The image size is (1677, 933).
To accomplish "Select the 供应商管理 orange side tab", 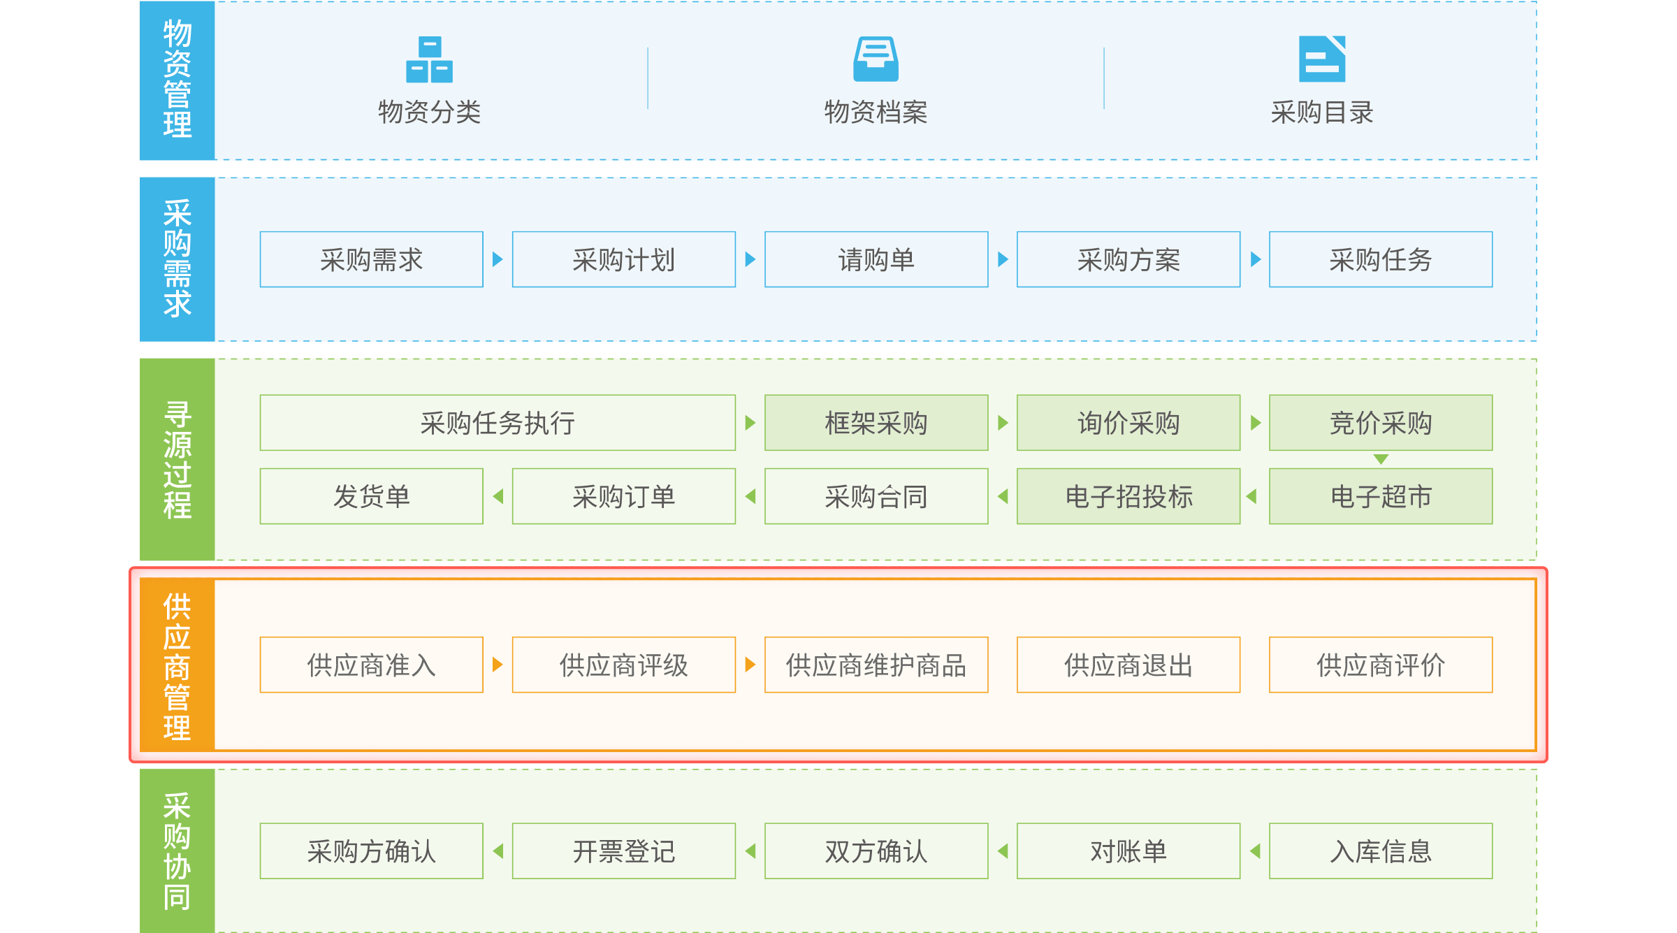I will 177,665.
